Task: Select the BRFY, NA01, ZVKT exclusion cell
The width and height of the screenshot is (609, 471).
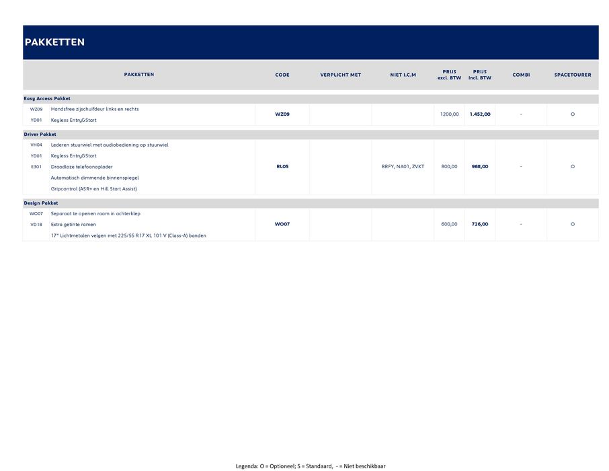Action: click(403, 166)
